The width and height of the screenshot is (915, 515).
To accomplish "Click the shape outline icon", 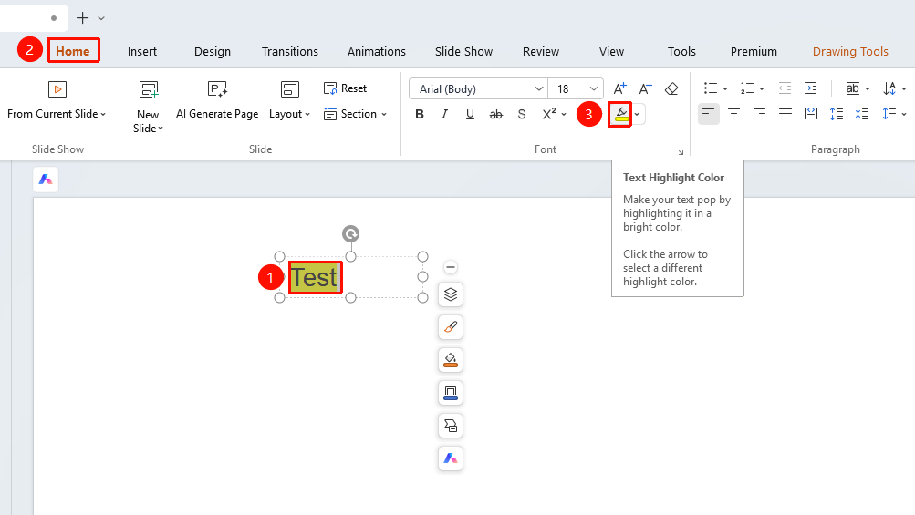I will (x=451, y=393).
